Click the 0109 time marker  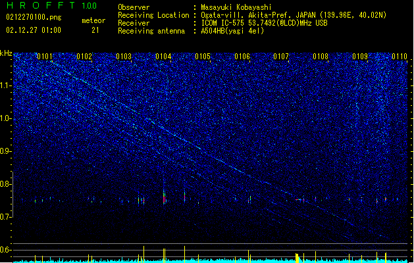(x=360, y=57)
